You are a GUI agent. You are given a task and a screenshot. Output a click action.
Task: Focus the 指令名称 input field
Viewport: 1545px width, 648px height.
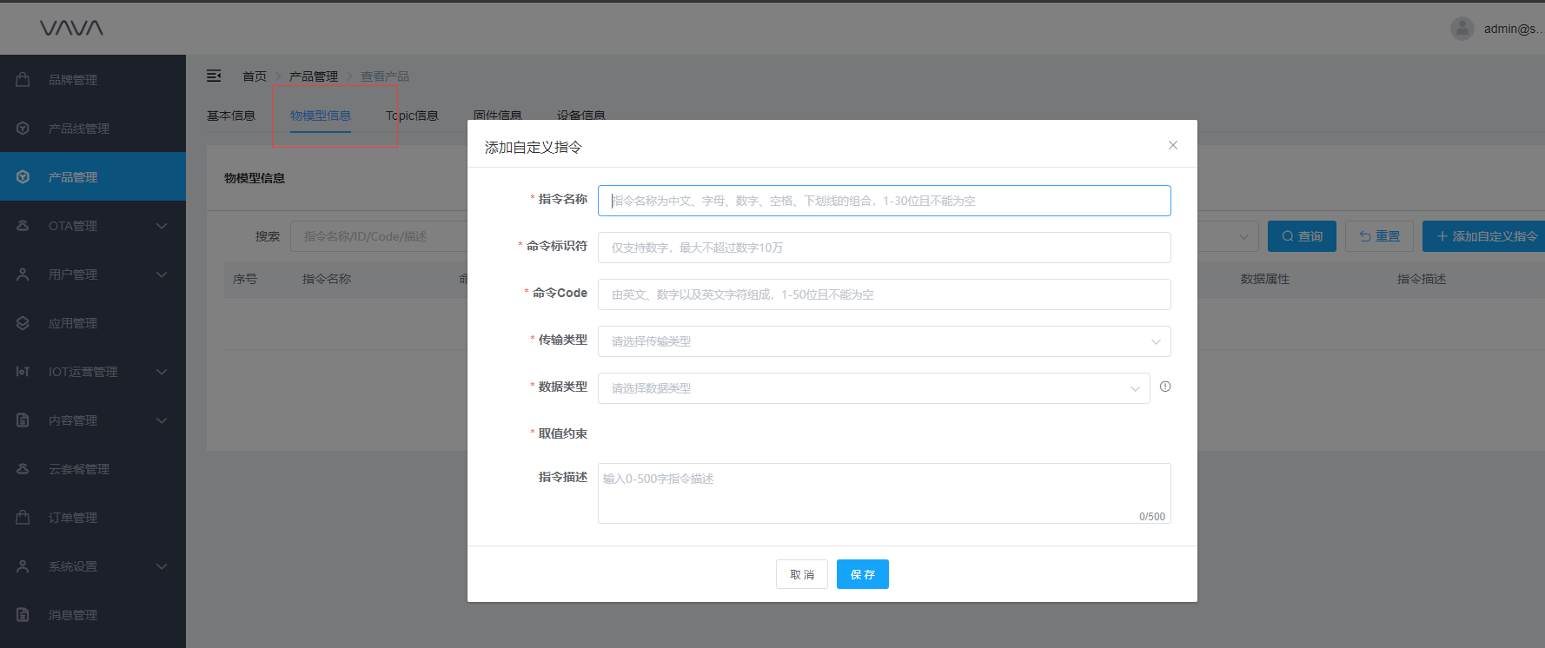click(884, 201)
